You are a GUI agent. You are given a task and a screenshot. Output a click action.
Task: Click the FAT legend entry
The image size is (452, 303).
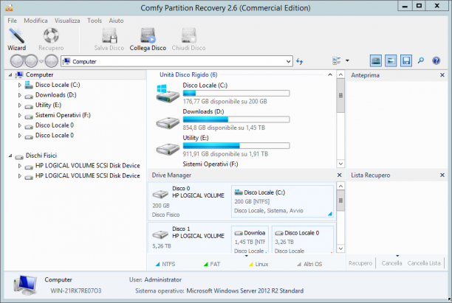point(211,264)
